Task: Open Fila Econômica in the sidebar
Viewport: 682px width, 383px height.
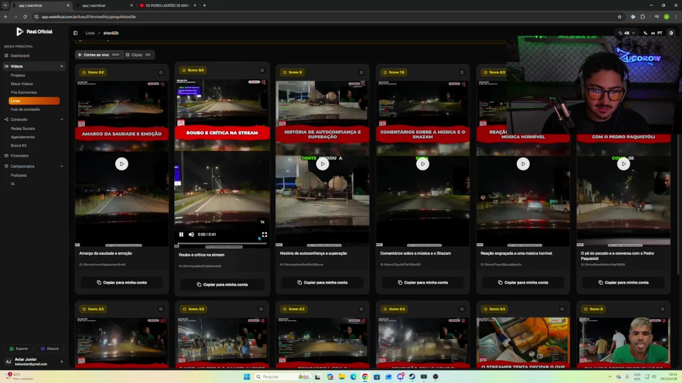Action: 24,93
